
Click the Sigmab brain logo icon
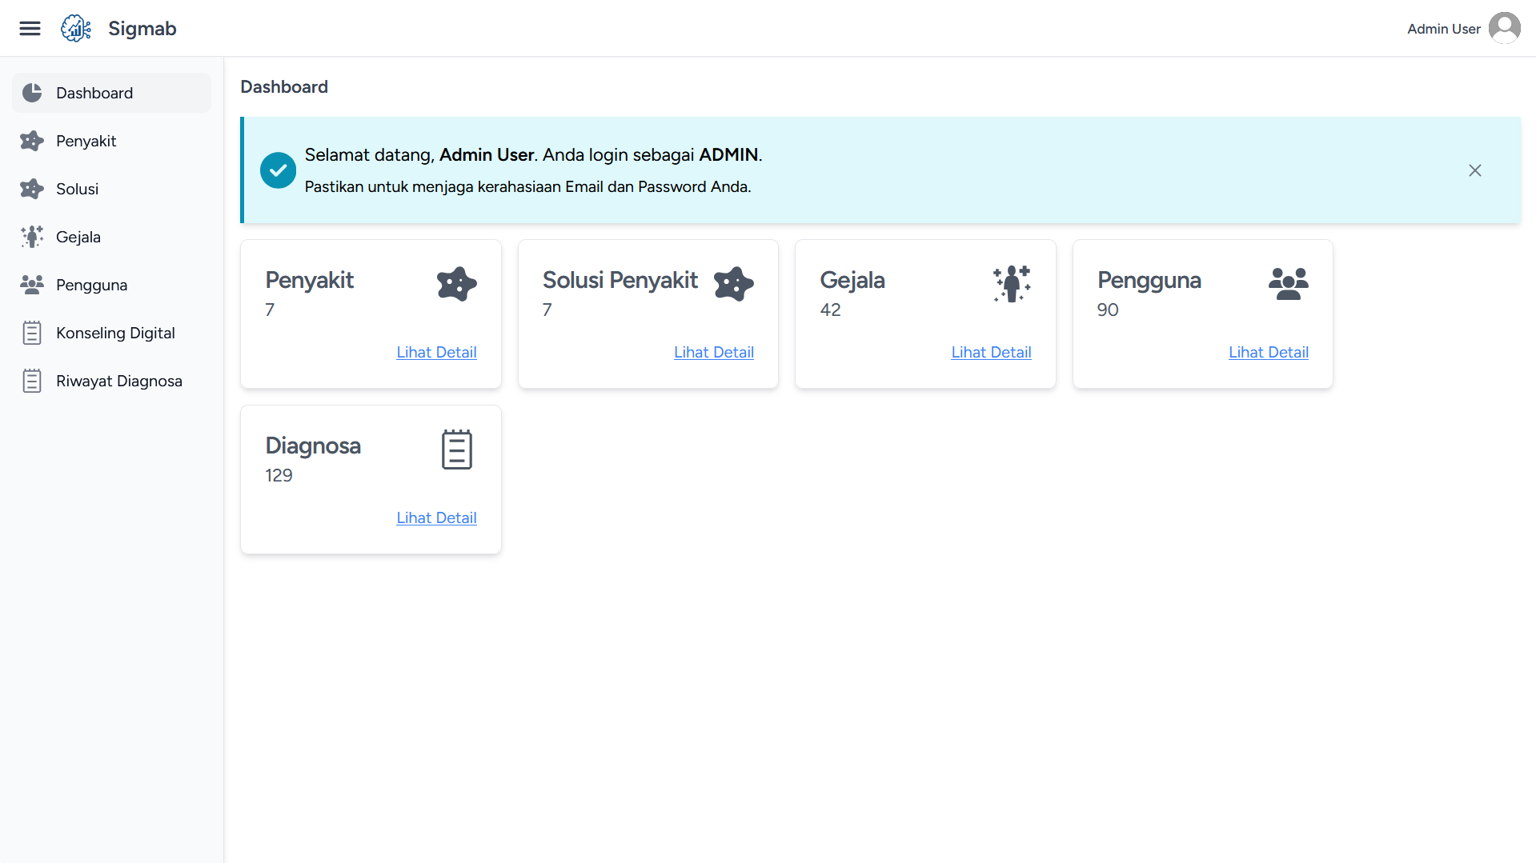coord(76,29)
